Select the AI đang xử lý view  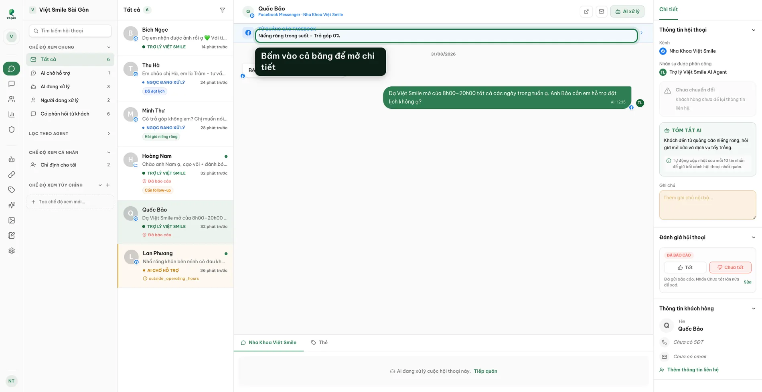pyautogui.click(x=70, y=87)
